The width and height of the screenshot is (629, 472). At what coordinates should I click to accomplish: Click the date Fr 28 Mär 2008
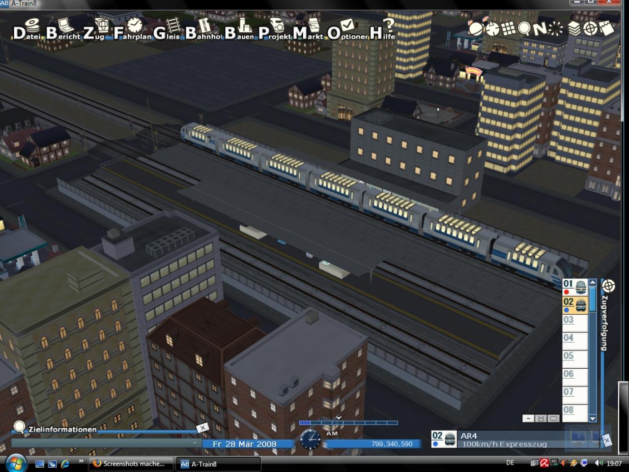pos(245,444)
